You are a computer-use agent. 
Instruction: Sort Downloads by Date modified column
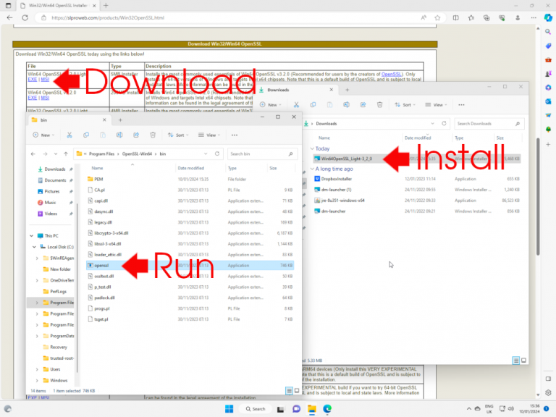418,138
